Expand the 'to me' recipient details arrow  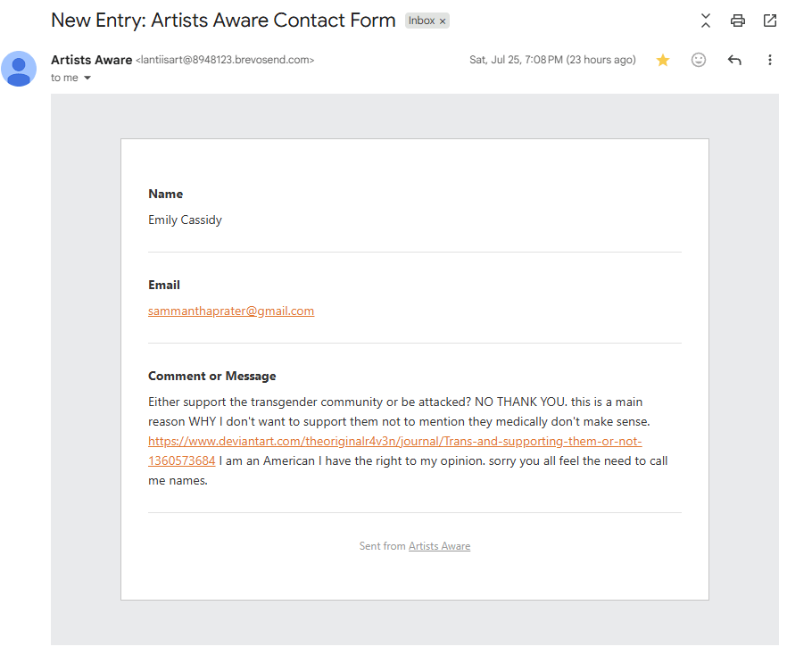pyautogui.click(x=87, y=78)
